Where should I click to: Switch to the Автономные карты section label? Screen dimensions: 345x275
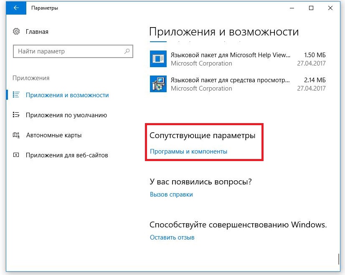coord(53,135)
